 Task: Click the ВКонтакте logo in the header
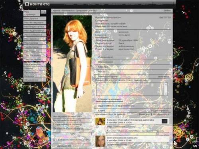(37, 4)
